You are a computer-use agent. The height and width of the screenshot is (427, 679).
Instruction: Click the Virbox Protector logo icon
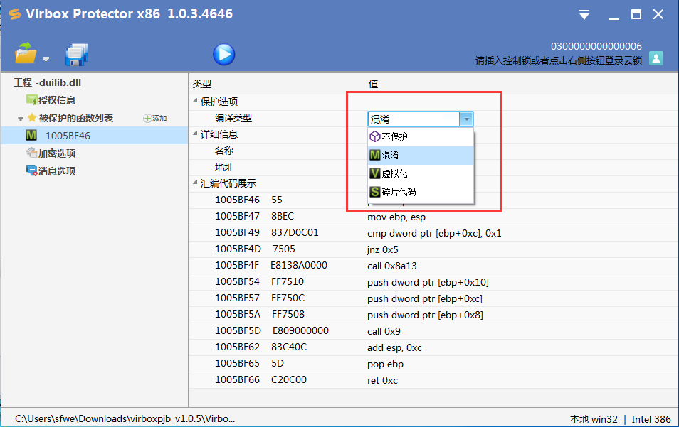pyautogui.click(x=15, y=14)
